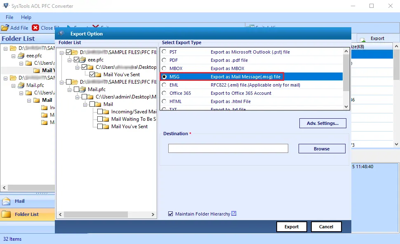Select the MSG radio button

point(164,77)
